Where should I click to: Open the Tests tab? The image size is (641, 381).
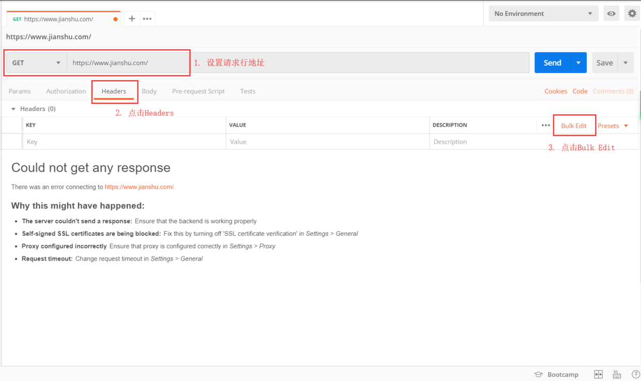248,91
